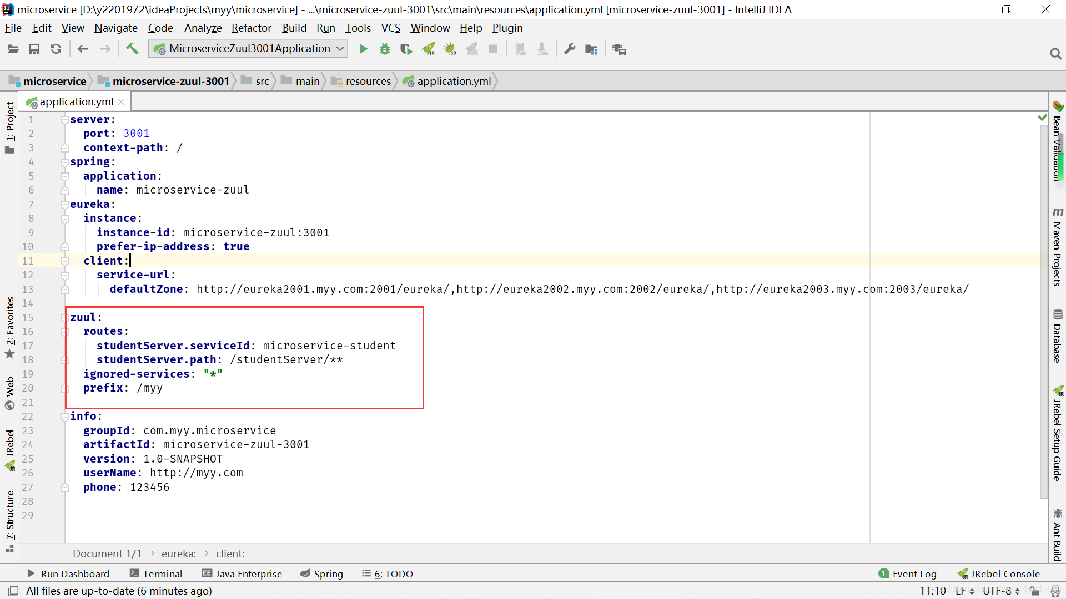Collapse the info block fold marker
Screen dimensions: 1066x599
coord(64,416)
